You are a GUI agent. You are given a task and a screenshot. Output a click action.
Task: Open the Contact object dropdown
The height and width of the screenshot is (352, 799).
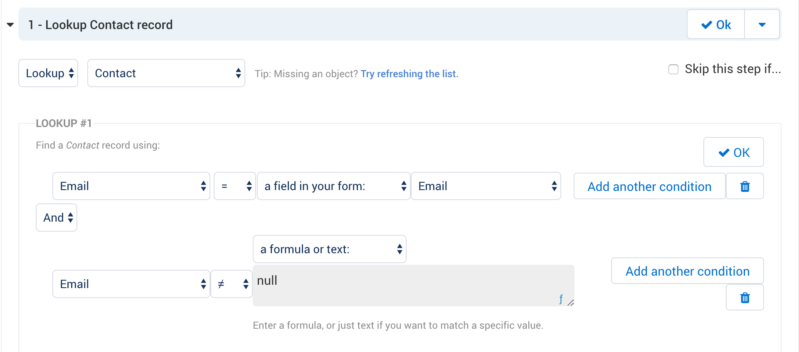166,73
